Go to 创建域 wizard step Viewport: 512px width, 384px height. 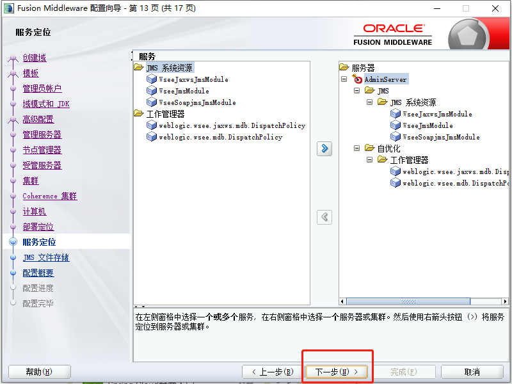pos(35,58)
